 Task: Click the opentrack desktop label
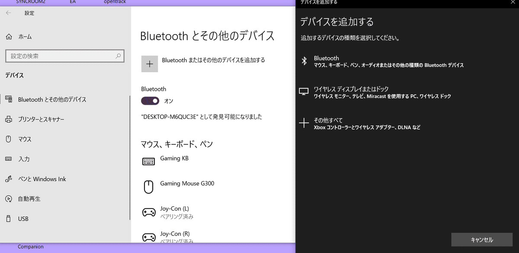tap(115, 2)
